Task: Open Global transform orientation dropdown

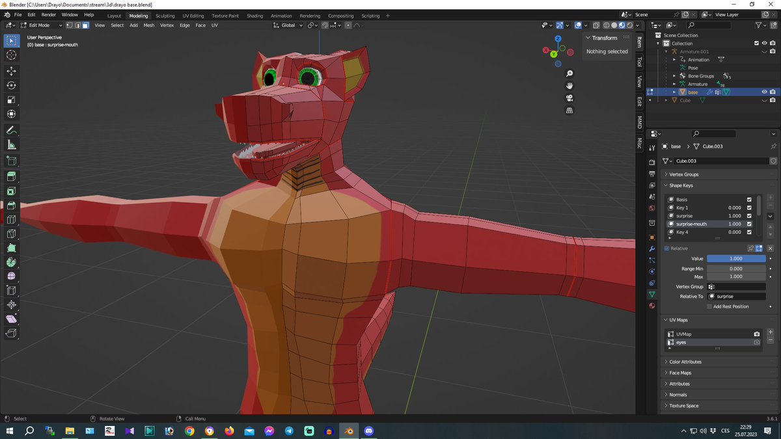Action: (288, 25)
